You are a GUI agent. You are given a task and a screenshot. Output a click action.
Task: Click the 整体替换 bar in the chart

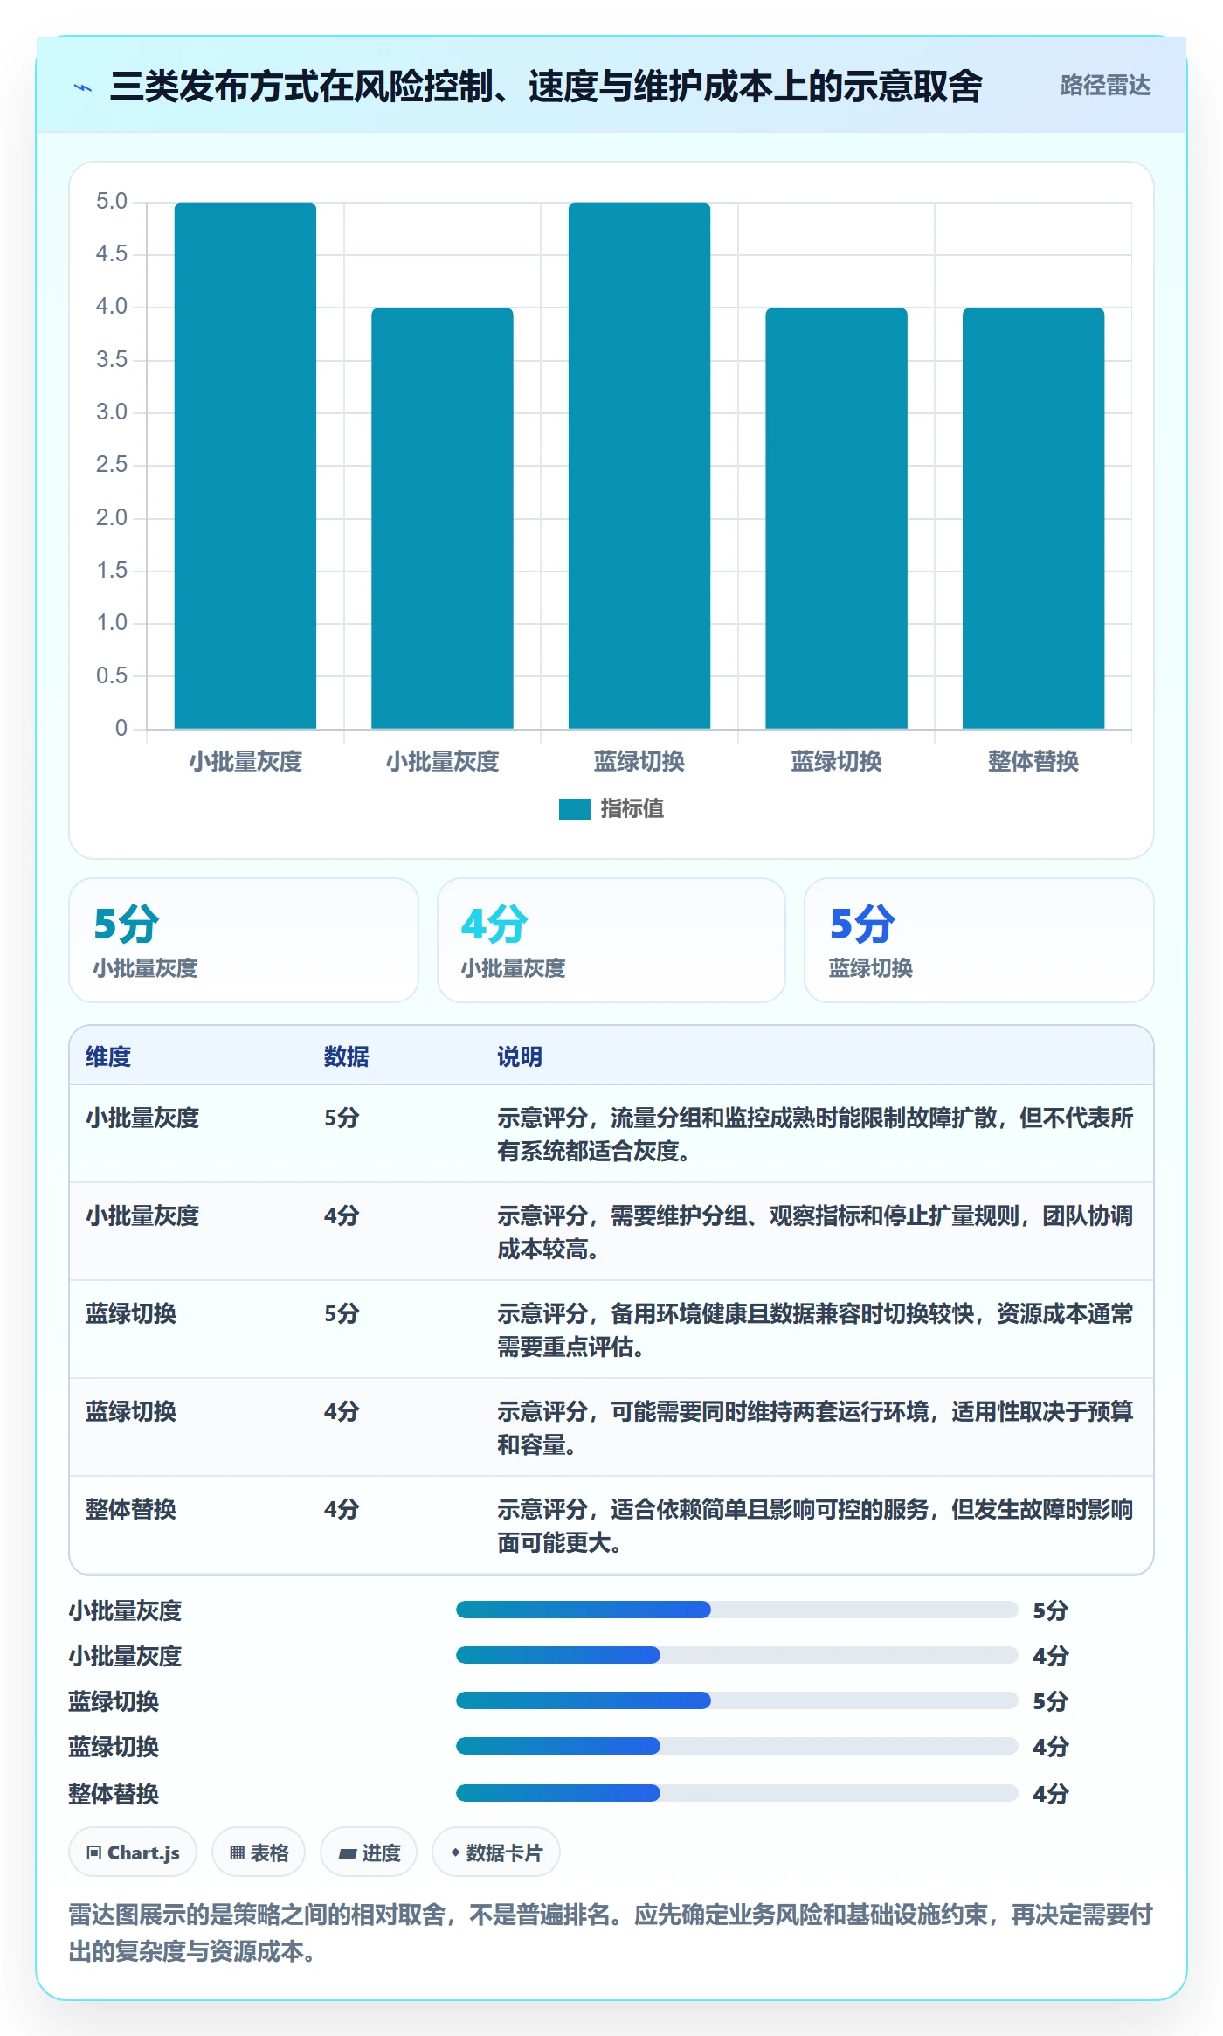1033,518
